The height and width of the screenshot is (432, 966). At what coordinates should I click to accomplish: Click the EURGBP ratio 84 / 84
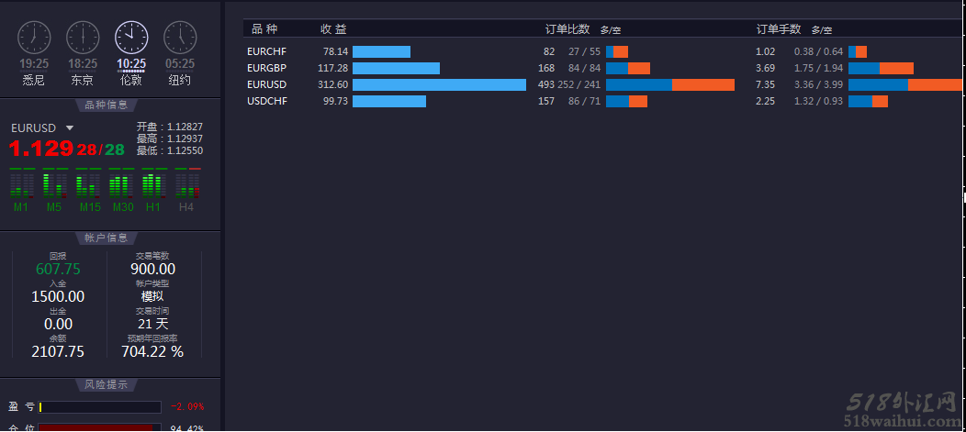point(584,68)
